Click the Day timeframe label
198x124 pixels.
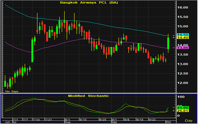coord(190,121)
